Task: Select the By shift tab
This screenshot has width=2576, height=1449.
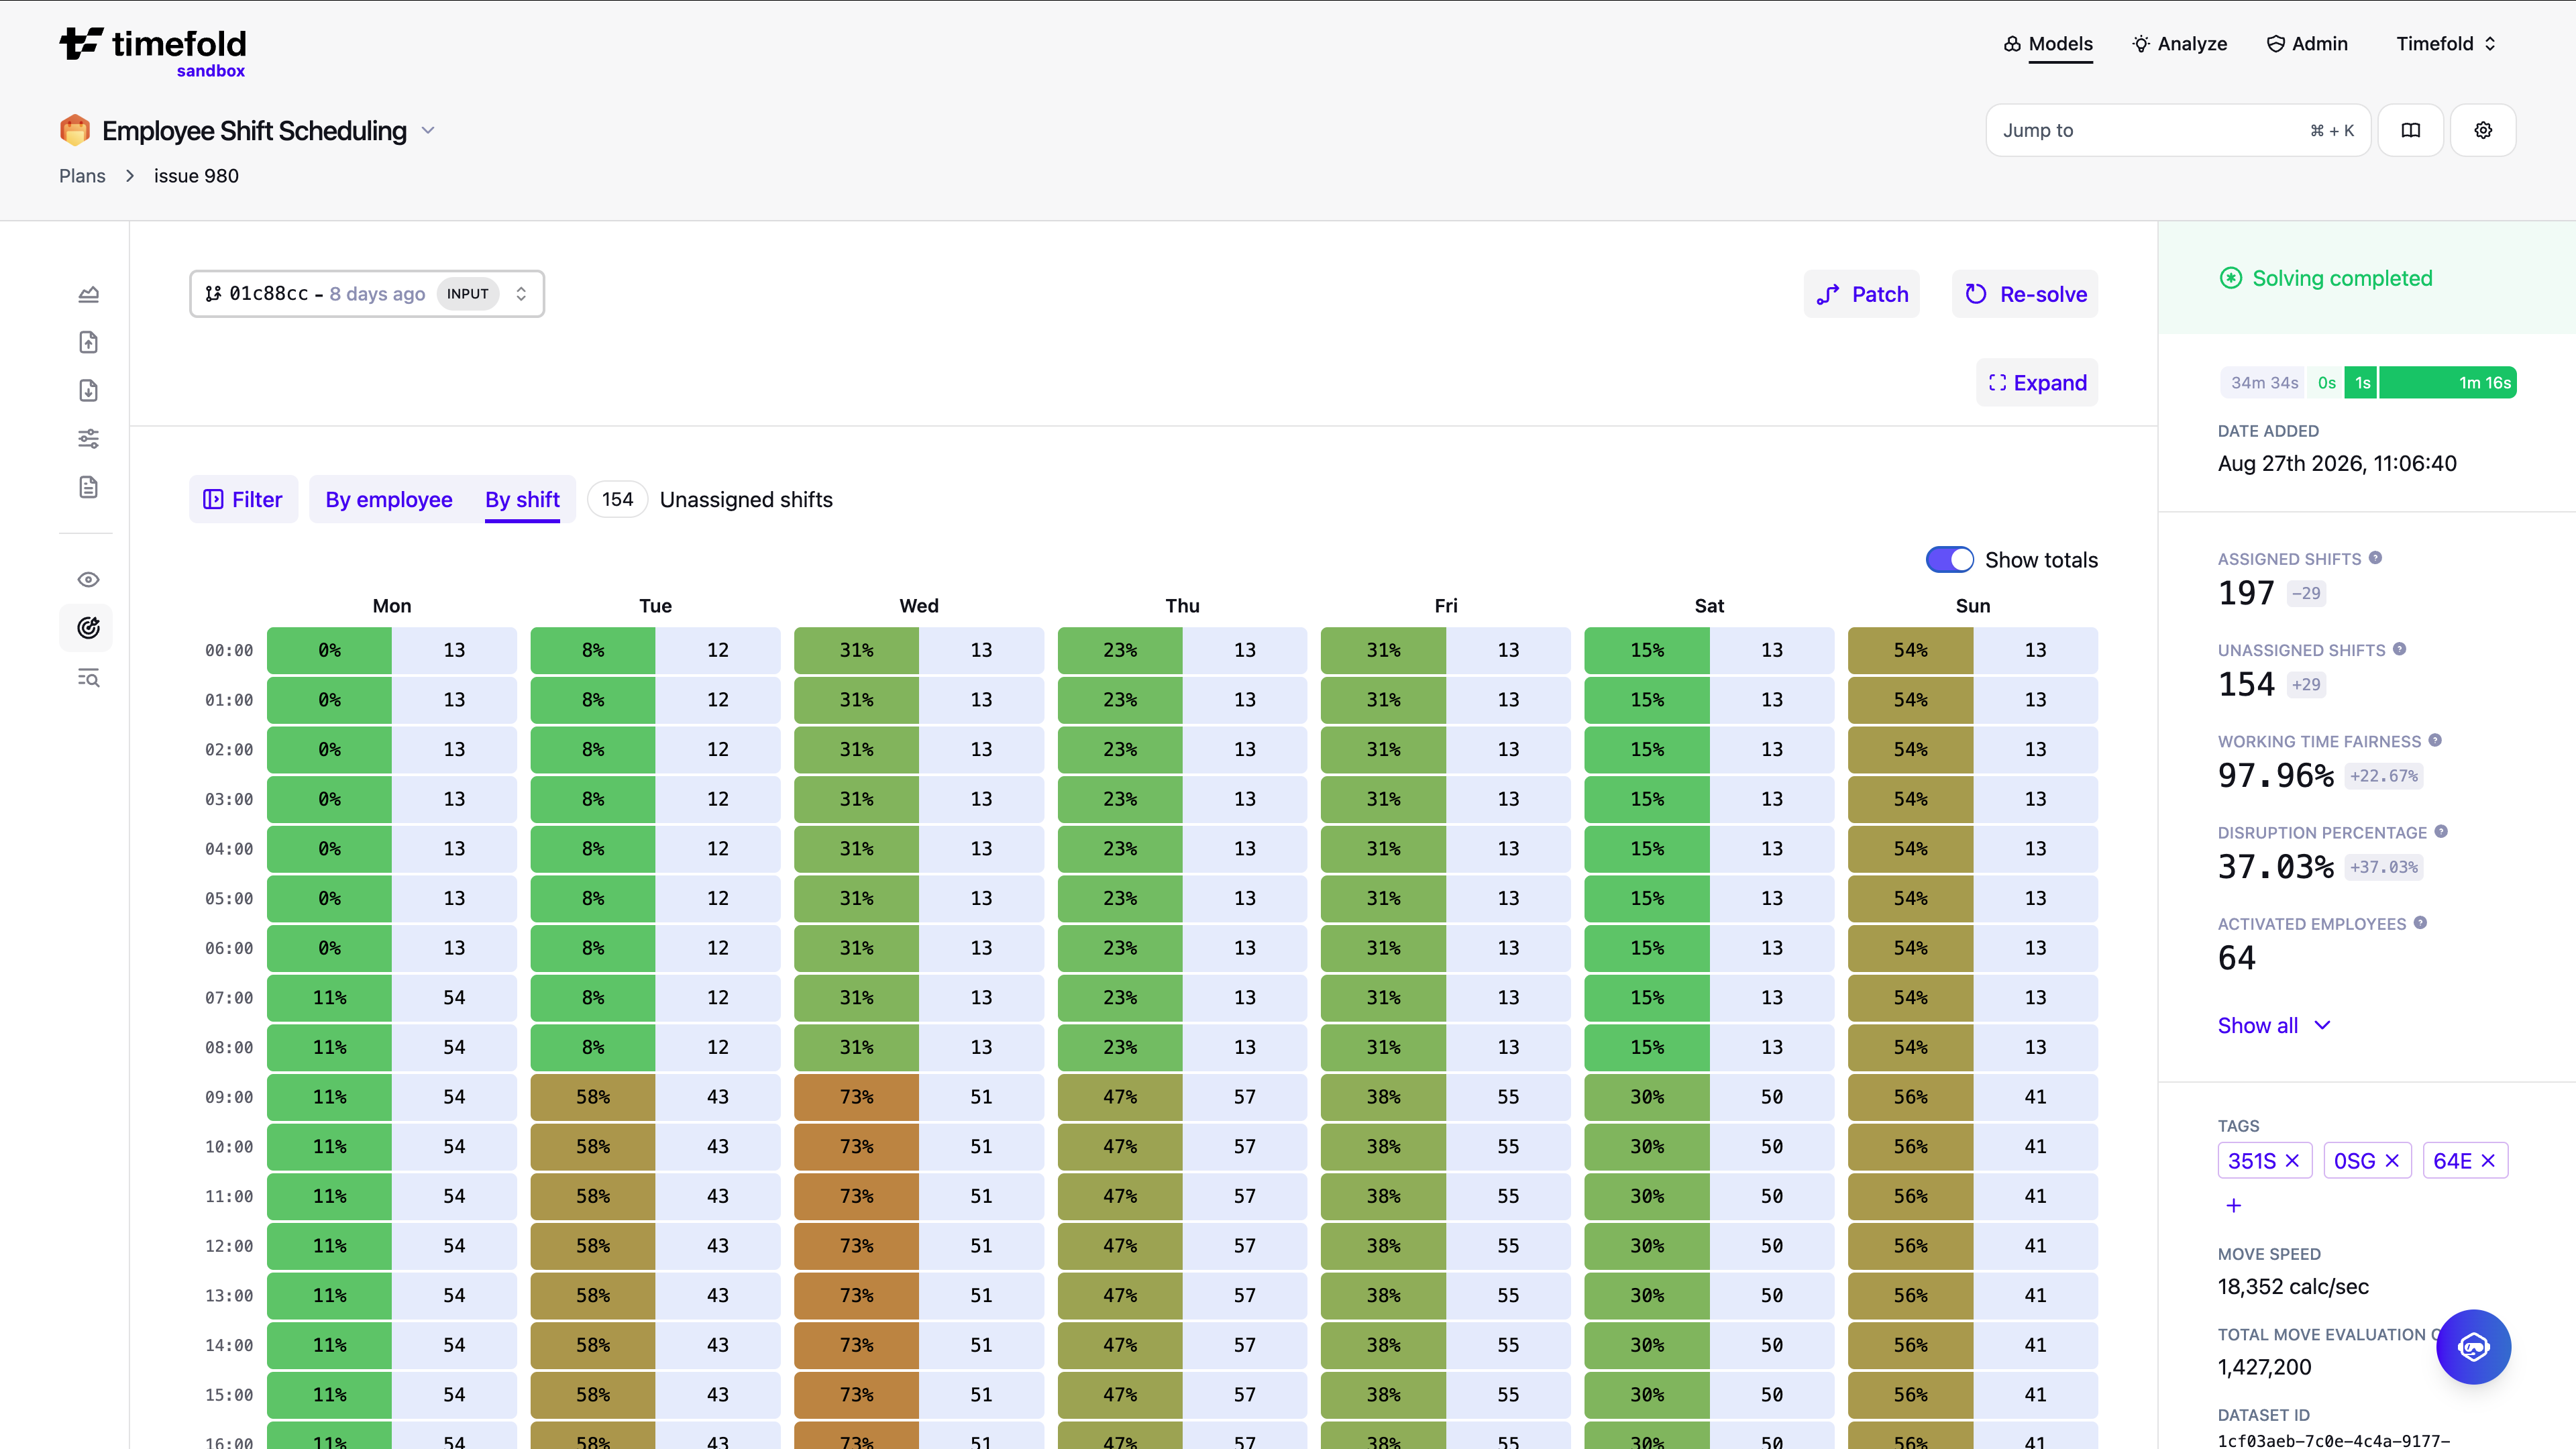Action: 522,500
